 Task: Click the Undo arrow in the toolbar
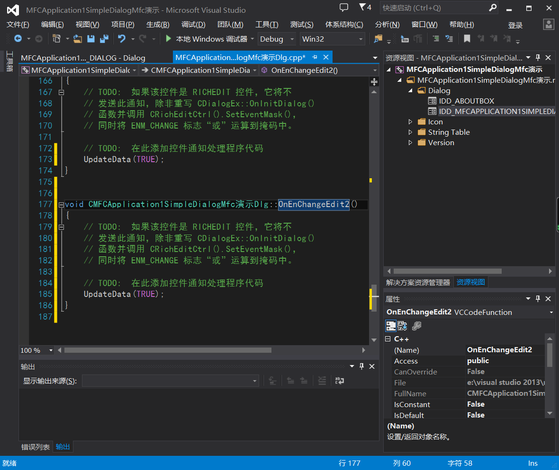(122, 39)
